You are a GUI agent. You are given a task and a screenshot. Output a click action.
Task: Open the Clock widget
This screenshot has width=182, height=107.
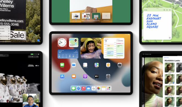[x=62, y=42]
